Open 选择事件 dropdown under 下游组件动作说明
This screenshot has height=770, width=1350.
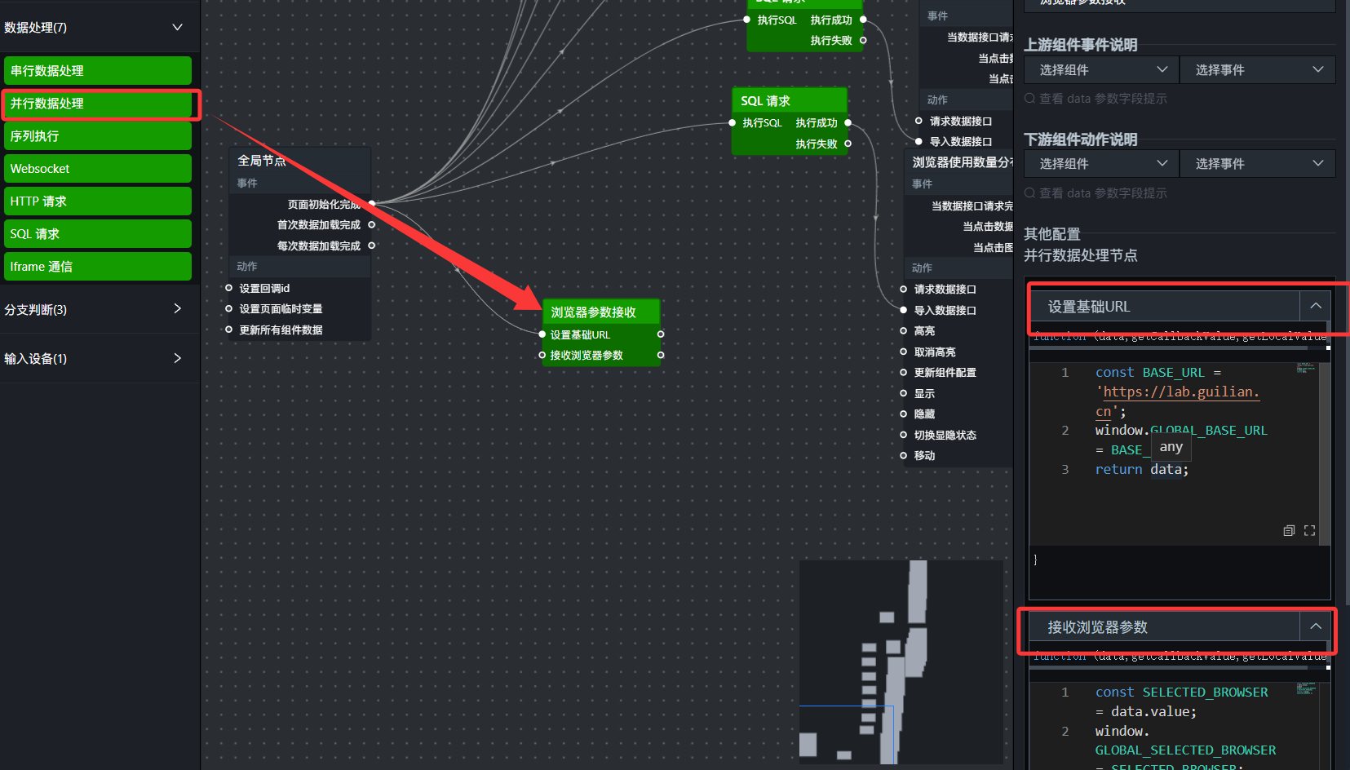1258,164
